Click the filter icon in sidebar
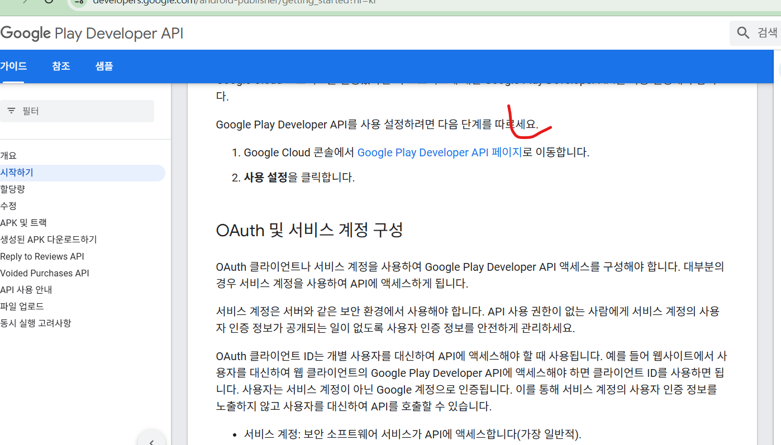 point(11,111)
